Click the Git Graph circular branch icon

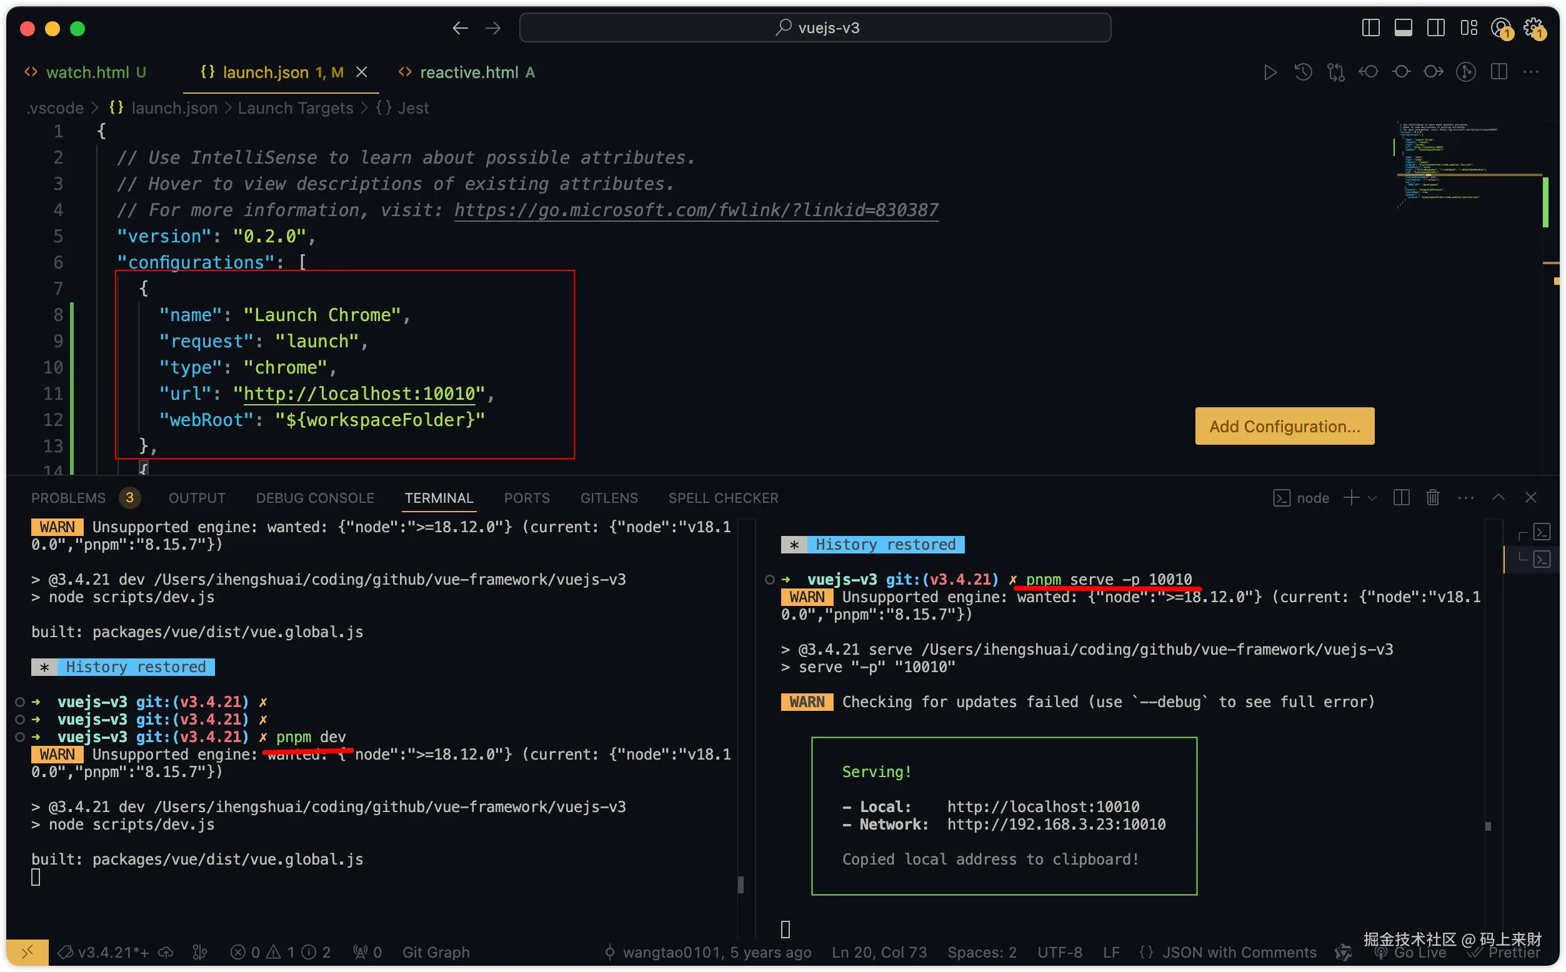(x=1465, y=72)
